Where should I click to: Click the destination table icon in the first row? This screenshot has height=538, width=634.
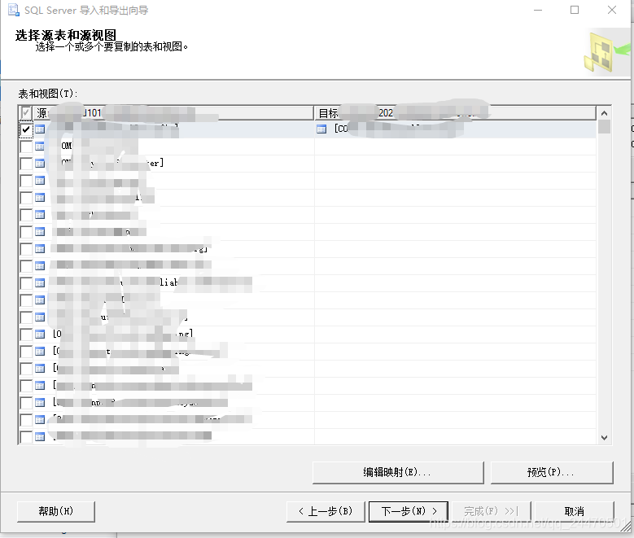(x=321, y=129)
